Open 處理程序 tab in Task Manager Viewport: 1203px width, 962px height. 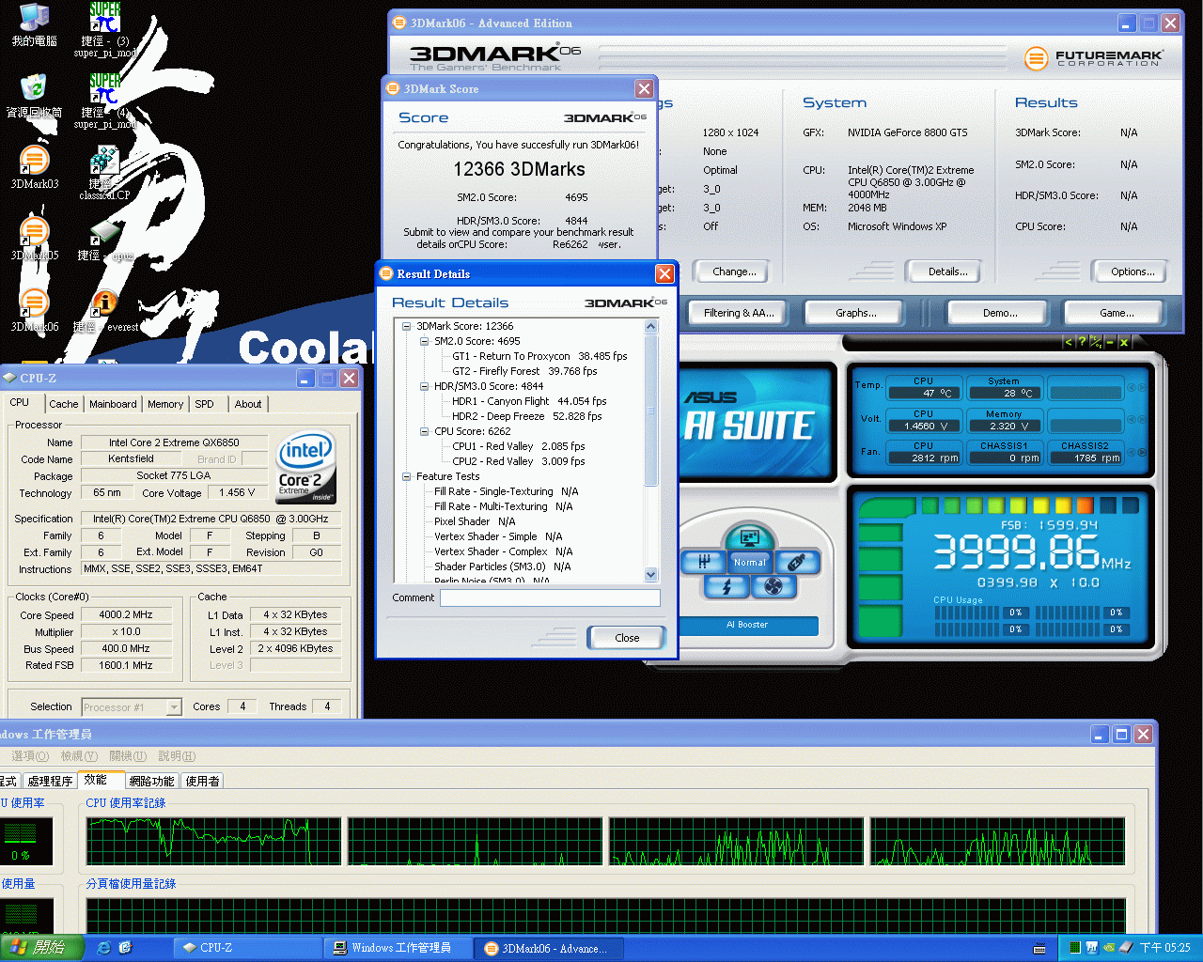50,781
